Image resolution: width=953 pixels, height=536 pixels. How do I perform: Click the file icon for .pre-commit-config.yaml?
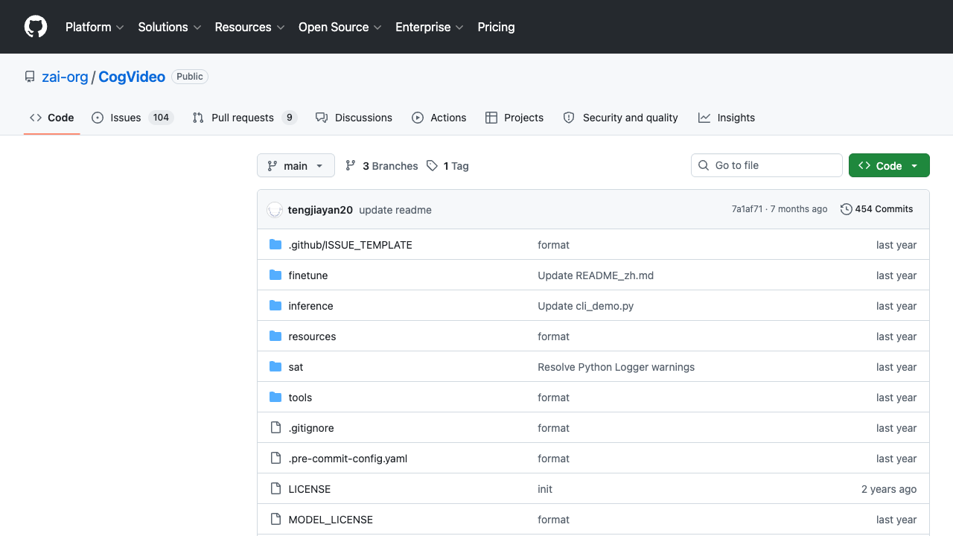pyautogui.click(x=275, y=459)
